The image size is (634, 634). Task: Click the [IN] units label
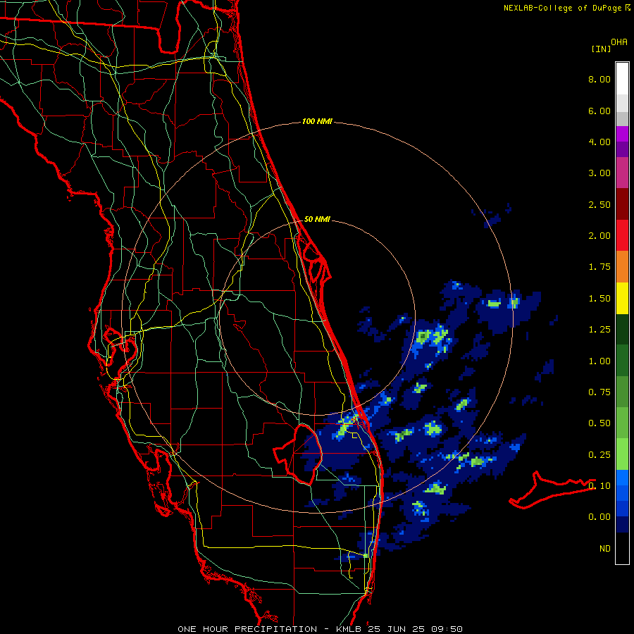point(601,49)
